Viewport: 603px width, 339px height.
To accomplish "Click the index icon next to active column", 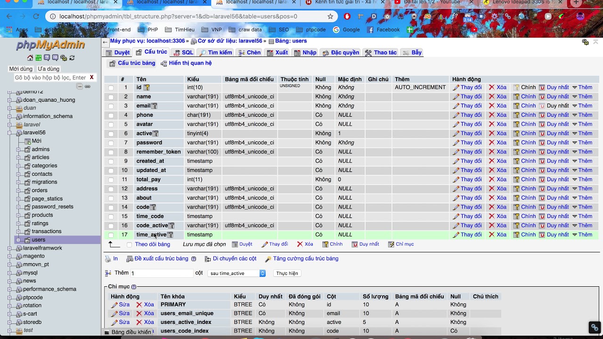I will pyautogui.click(x=155, y=134).
